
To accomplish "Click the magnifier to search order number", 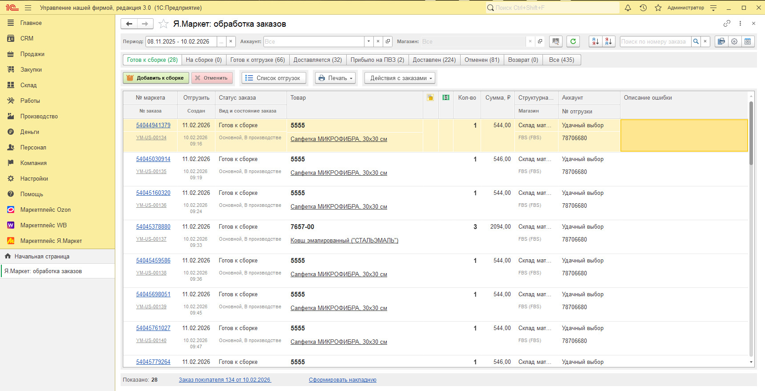I will 696,41.
